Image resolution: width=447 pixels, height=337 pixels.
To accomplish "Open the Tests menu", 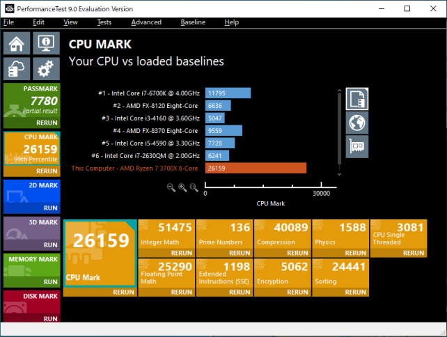I will [x=104, y=22].
